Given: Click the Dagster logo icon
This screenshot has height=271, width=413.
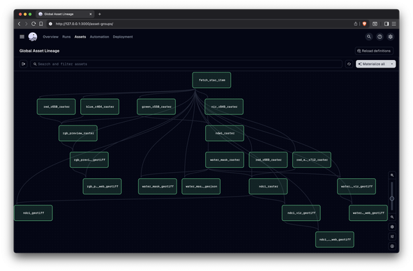Looking at the screenshot, I should click(x=33, y=36).
